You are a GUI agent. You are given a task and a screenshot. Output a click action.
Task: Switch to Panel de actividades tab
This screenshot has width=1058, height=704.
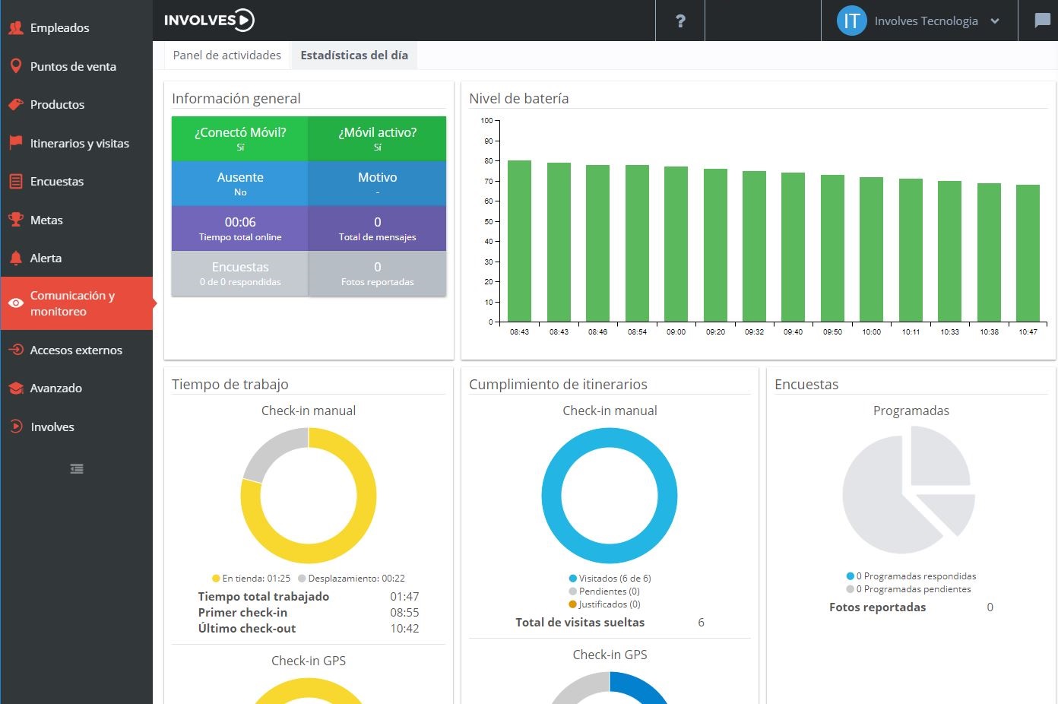coord(226,55)
